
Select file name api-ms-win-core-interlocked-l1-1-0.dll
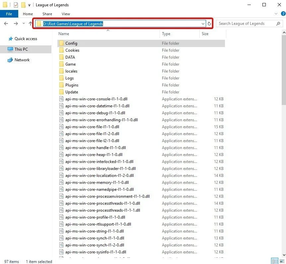(x=99, y=162)
